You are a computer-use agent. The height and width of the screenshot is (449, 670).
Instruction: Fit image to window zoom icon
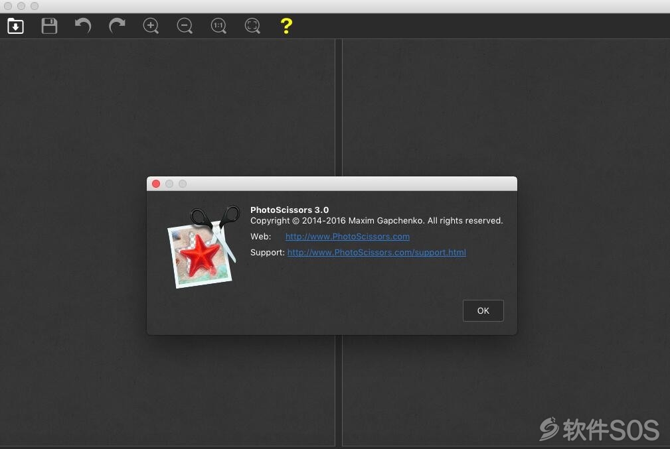point(252,26)
